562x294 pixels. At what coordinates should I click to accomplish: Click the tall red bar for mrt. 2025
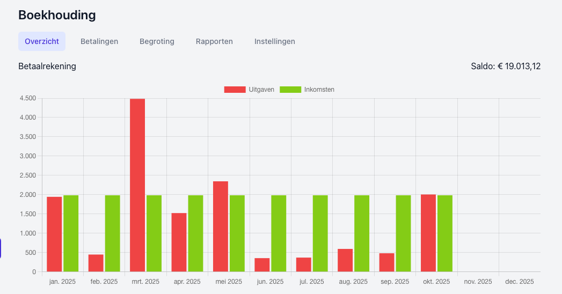[137, 185]
